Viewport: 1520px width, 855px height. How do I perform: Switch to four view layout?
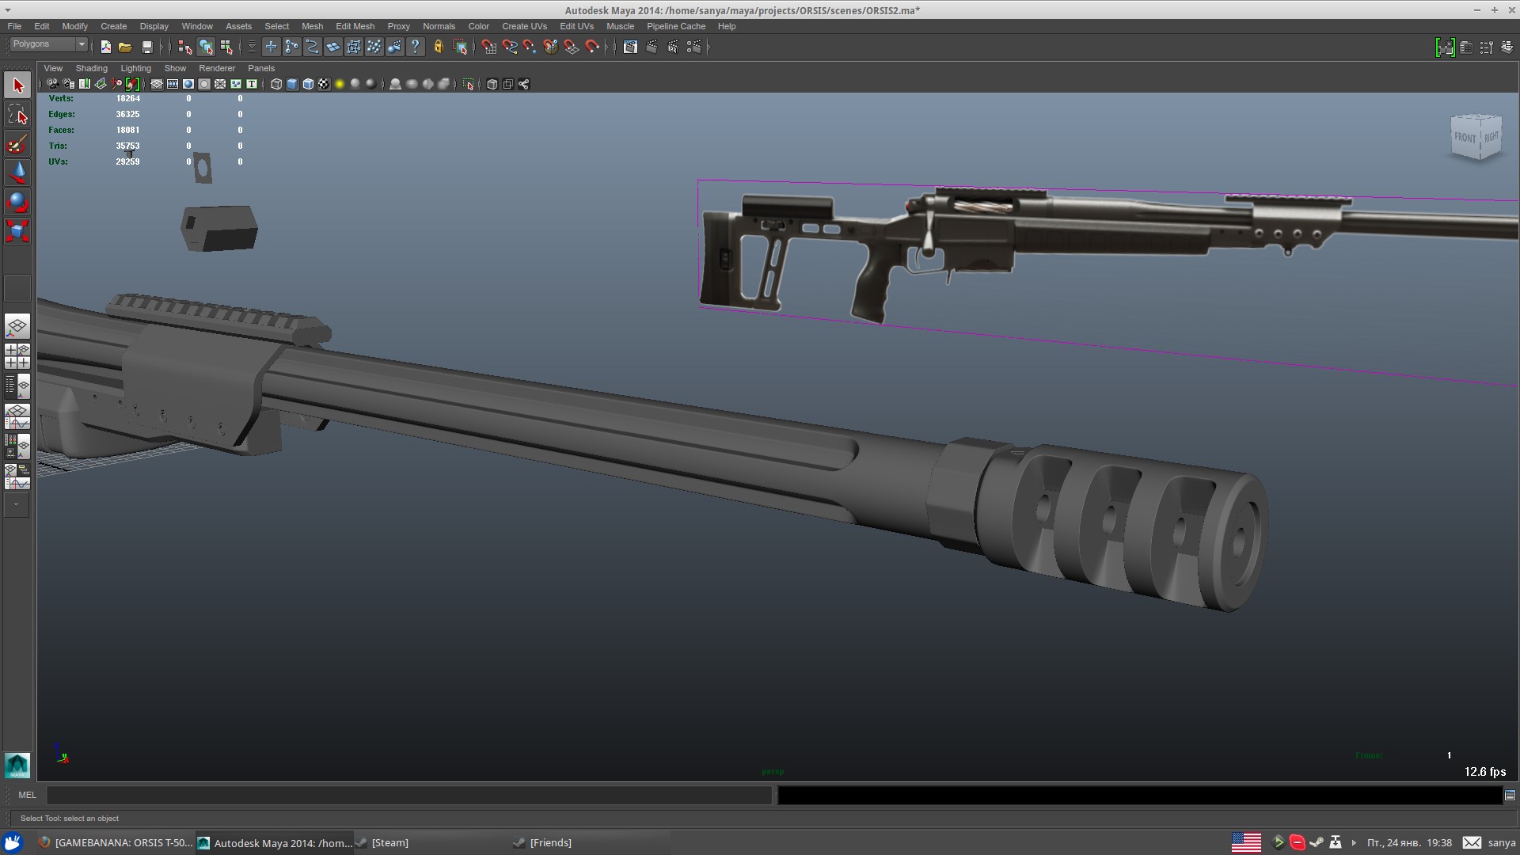point(17,355)
